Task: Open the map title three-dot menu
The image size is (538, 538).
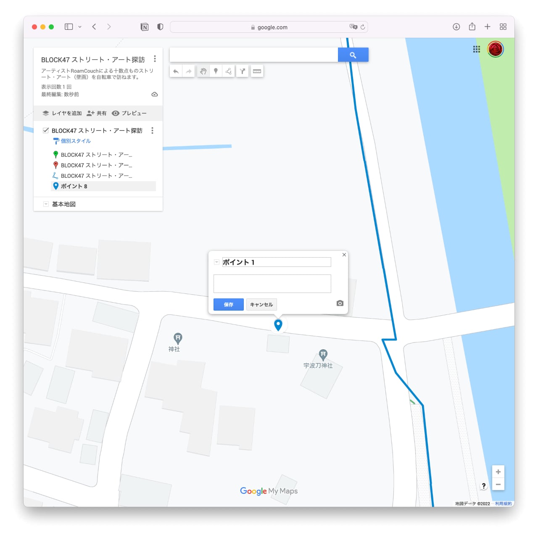Action: [x=155, y=59]
